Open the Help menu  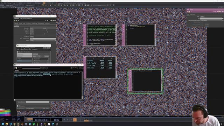14,3
